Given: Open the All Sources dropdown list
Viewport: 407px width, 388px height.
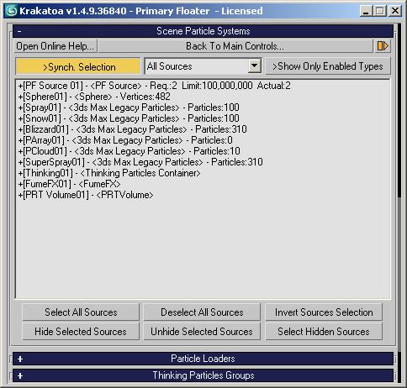Looking at the screenshot, I should tap(254, 66).
